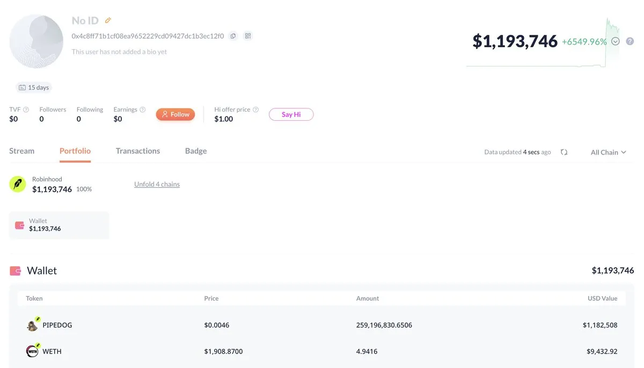The width and height of the screenshot is (644, 368).
Task: Click the Earnings info question mark
Action: (x=143, y=109)
